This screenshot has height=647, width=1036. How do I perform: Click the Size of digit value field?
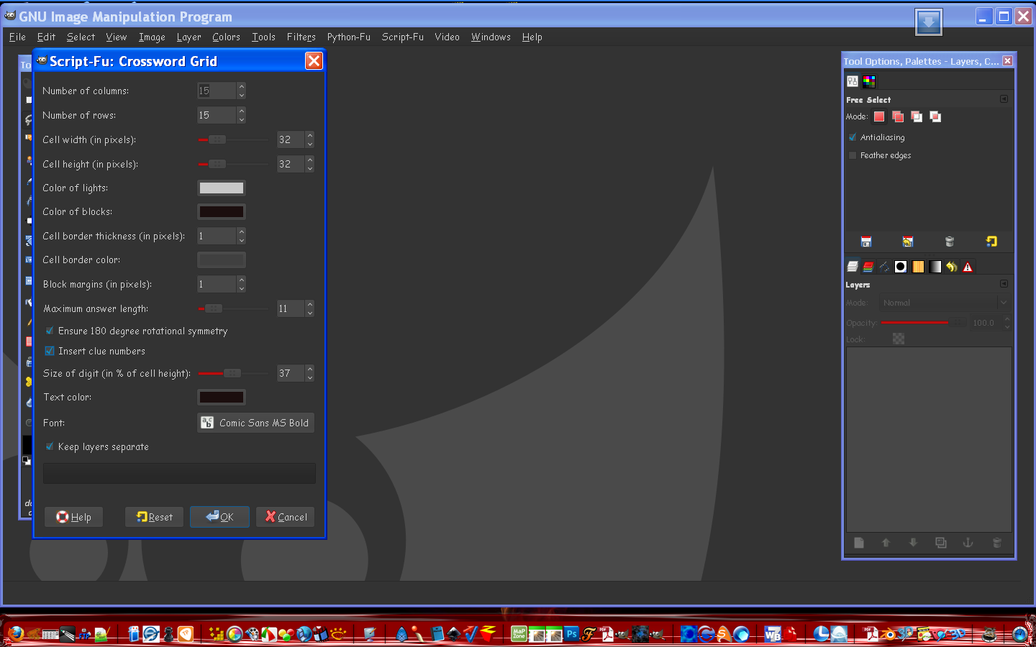click(x=291, y=373)
